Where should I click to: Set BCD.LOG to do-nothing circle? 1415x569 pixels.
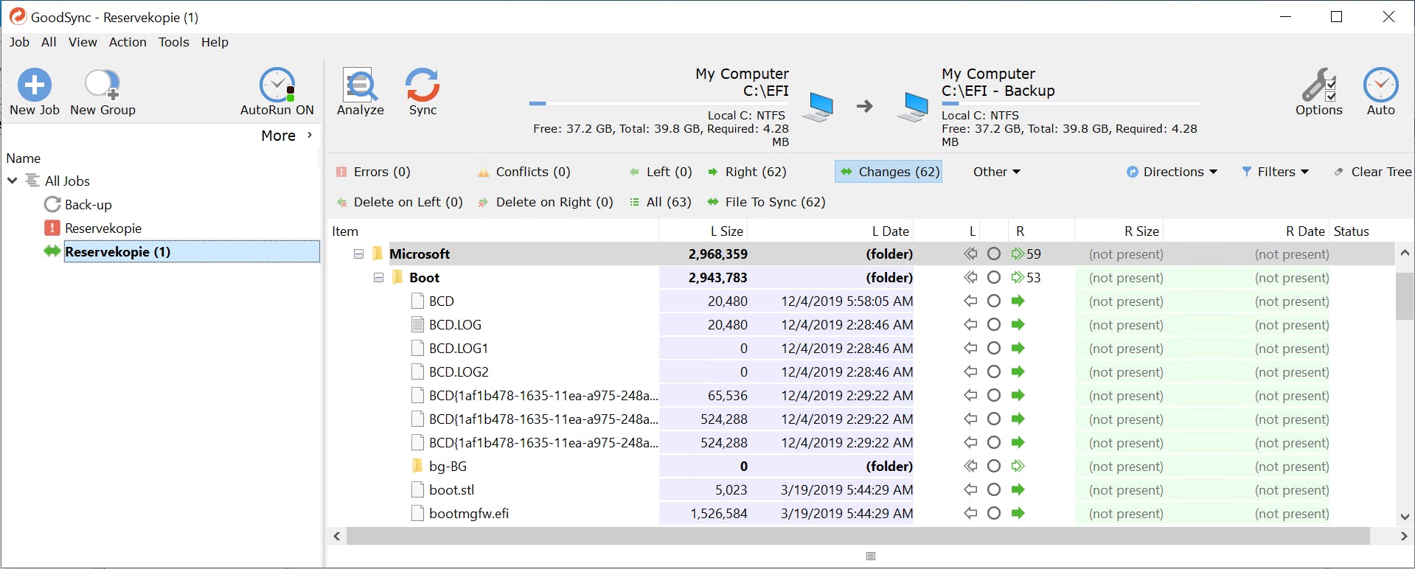pyautogui.click(x=994, y=325)
